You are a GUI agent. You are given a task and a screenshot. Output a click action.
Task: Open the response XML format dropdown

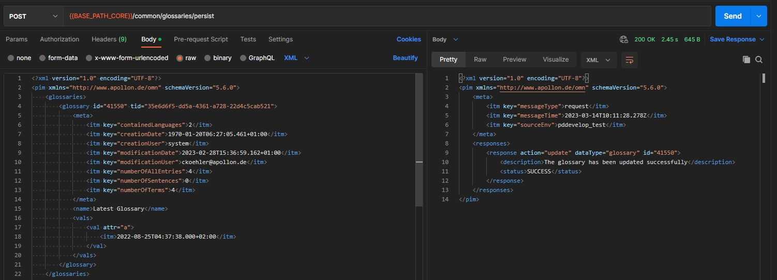(599, 60)
